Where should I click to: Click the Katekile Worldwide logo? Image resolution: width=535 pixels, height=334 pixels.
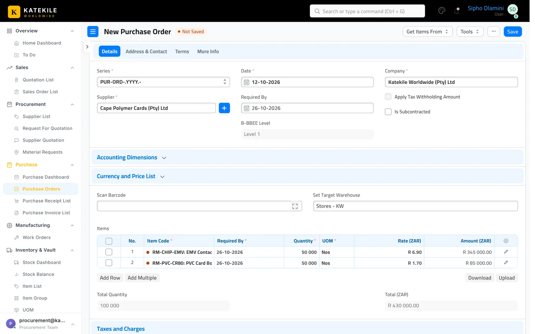(32, 12)
